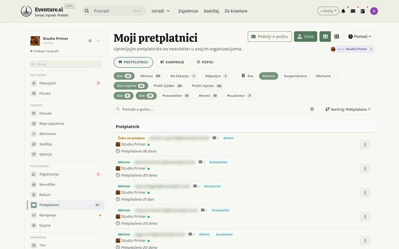Click the Pretraži global search field
The image size is (399, 249).
[114, 11]
